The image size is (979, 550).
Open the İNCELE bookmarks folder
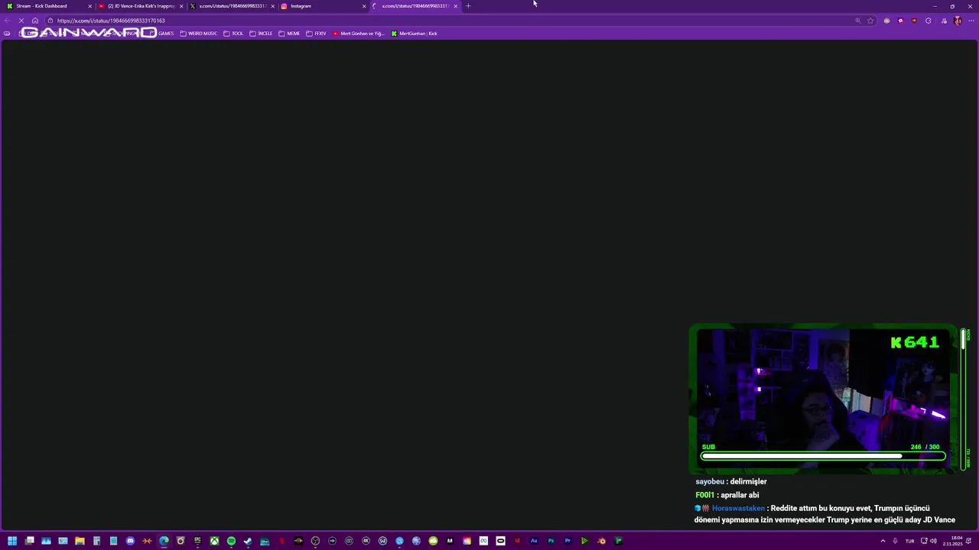(261, 34)
